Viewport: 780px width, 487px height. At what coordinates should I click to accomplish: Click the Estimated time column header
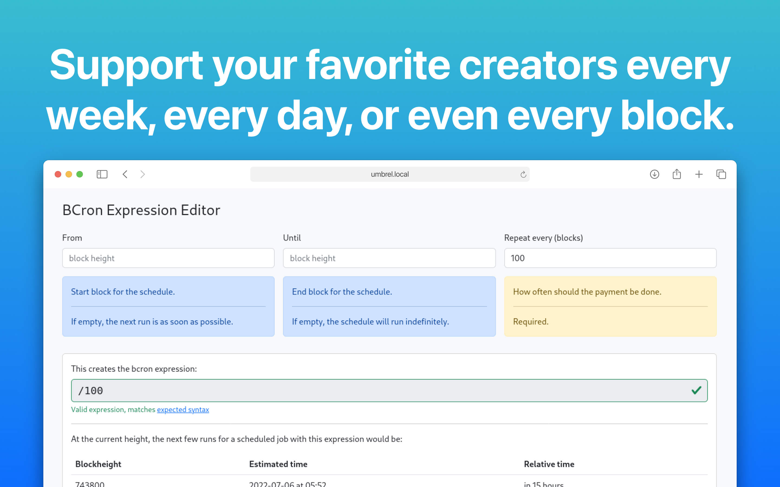tap(278, 464)
